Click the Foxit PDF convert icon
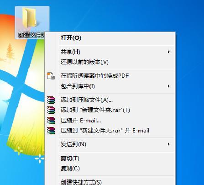The image size is (204, 185). [x=51, y=76]
